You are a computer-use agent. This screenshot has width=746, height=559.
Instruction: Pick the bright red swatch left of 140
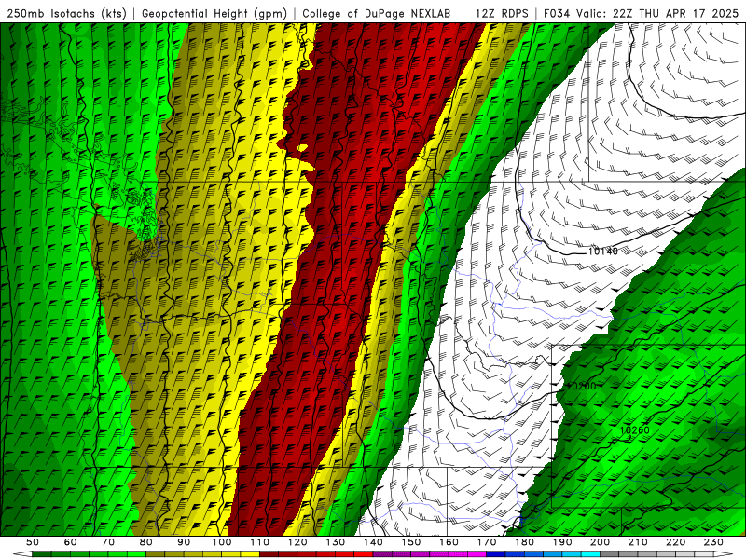point(364,554)
